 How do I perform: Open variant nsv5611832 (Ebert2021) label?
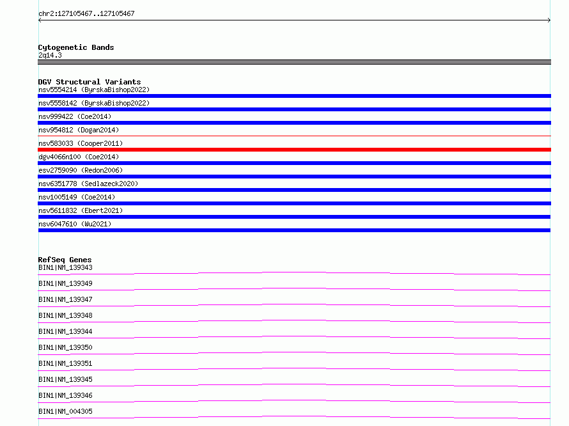(x=81, y=210)
